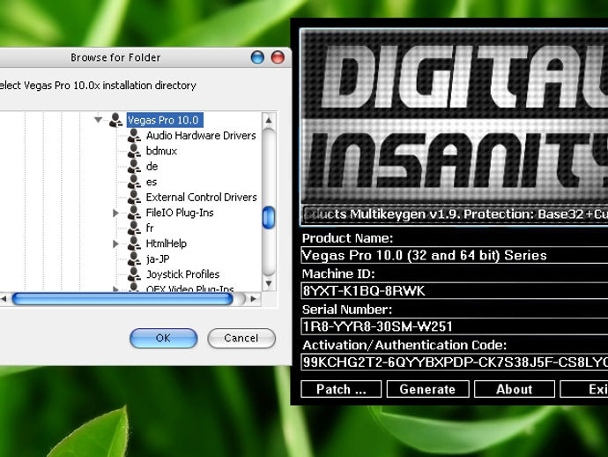Image resolution: width=608 pixels, height=457 pixels.
Task: Click the Exit button in keygen
Action: [x=584, y=389]
